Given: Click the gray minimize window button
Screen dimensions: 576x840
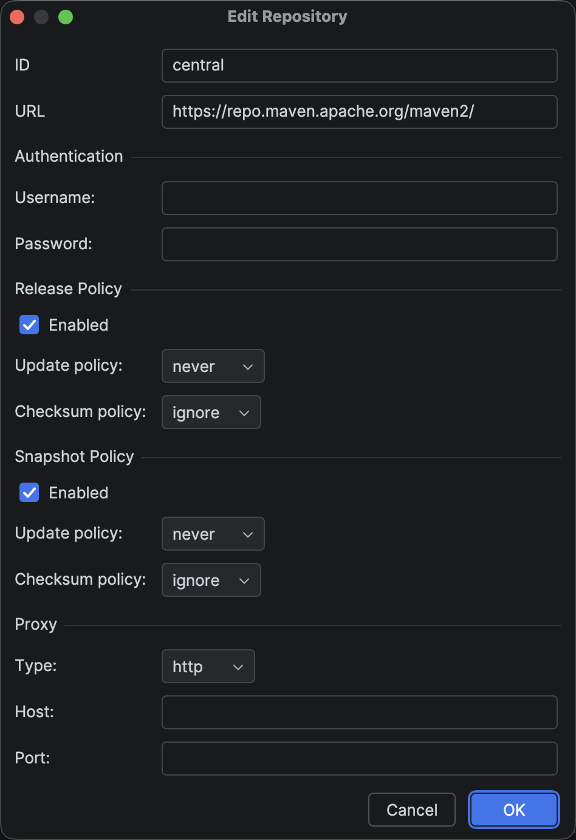Looking at the screenshot, I should click(x=41, y=17).
